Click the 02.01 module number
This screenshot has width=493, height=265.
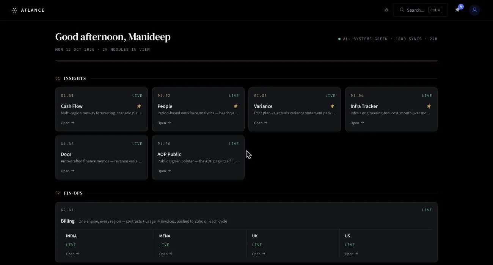[x=68, y=210]
